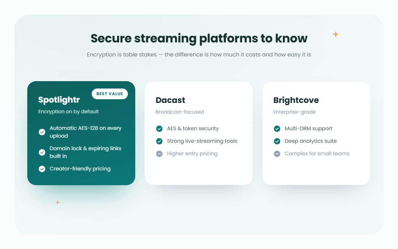Click the 'Deep analytics suite' text
The width and height of the screenshot is (398, 249).
311,141
